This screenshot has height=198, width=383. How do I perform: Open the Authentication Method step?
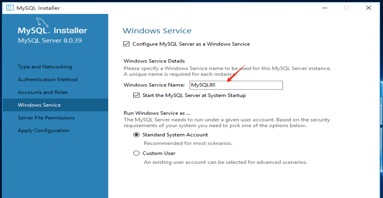tap(48, 80)
